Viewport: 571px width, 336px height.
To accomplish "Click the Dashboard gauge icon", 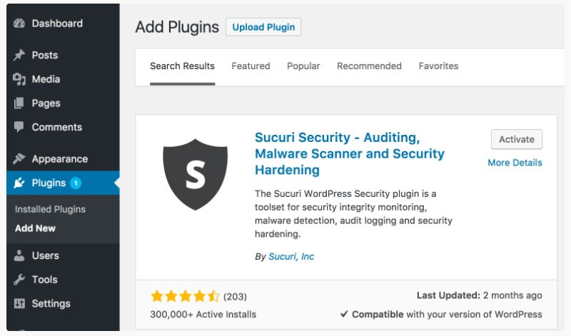I will click(19, 24).
